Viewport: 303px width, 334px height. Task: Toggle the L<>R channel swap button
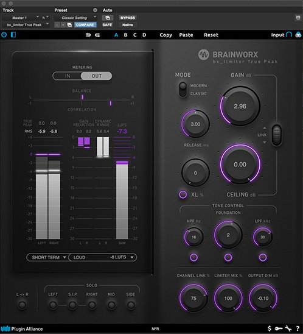23,305
